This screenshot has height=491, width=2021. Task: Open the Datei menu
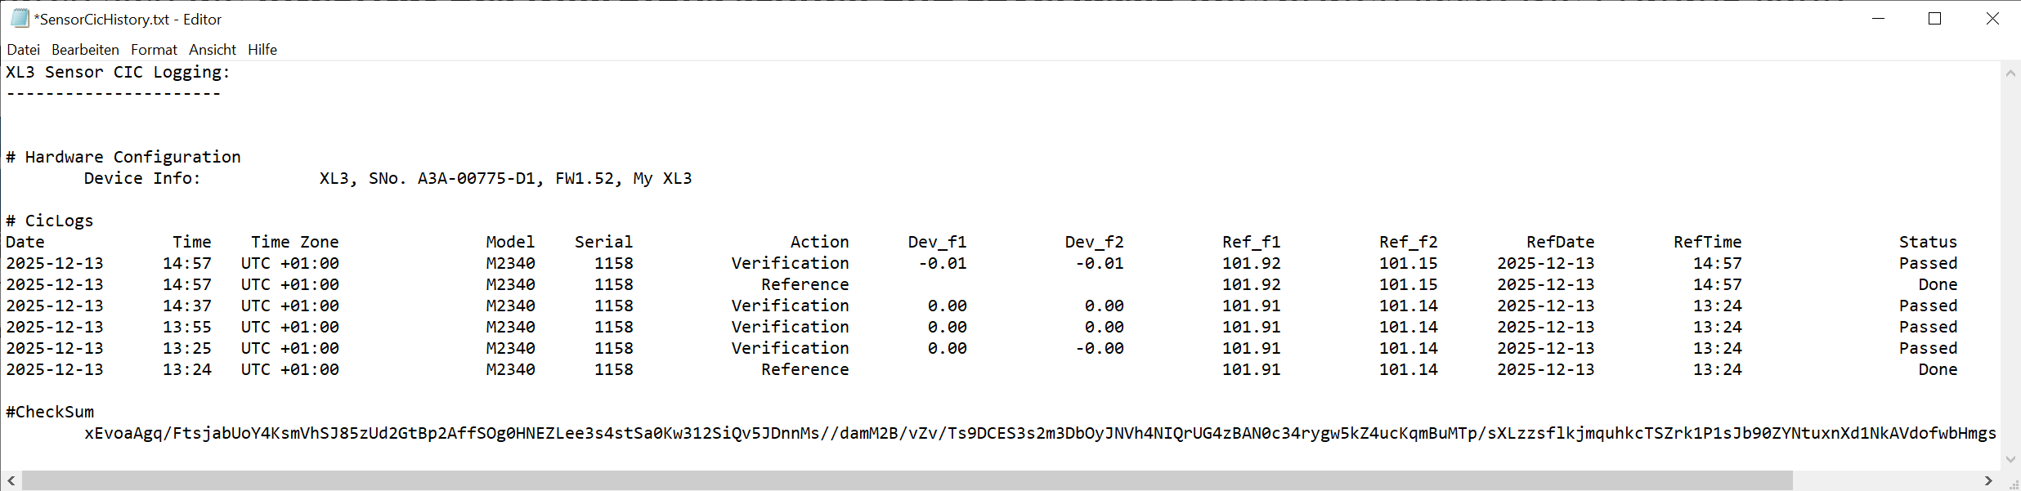(x=23, y=50)
